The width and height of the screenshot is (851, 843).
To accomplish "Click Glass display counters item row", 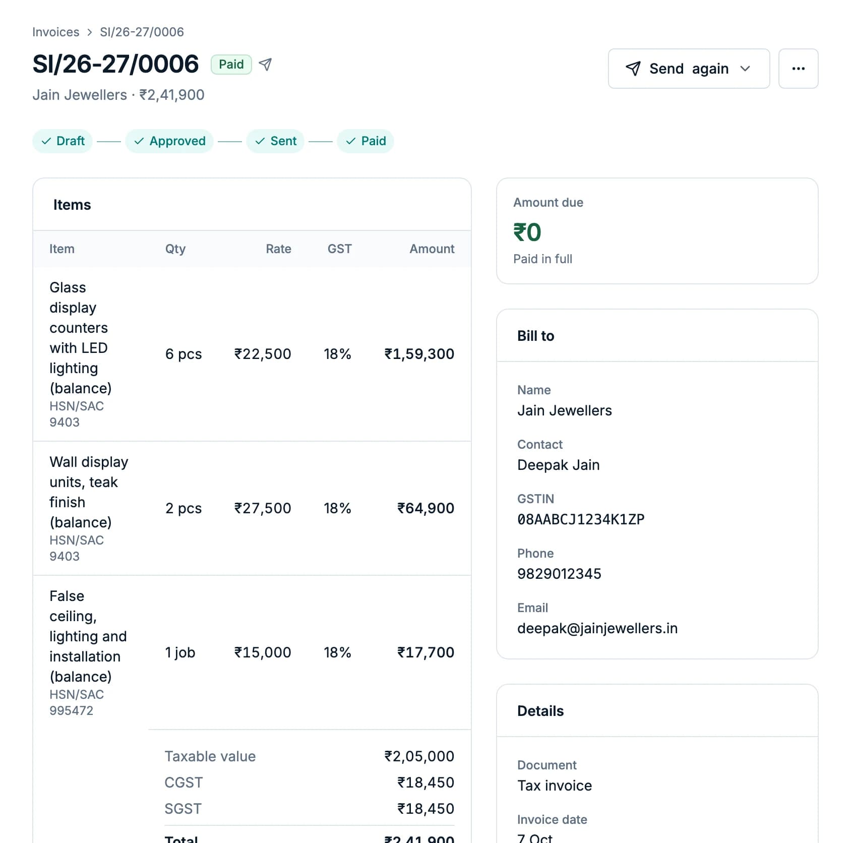I will 252,354.
